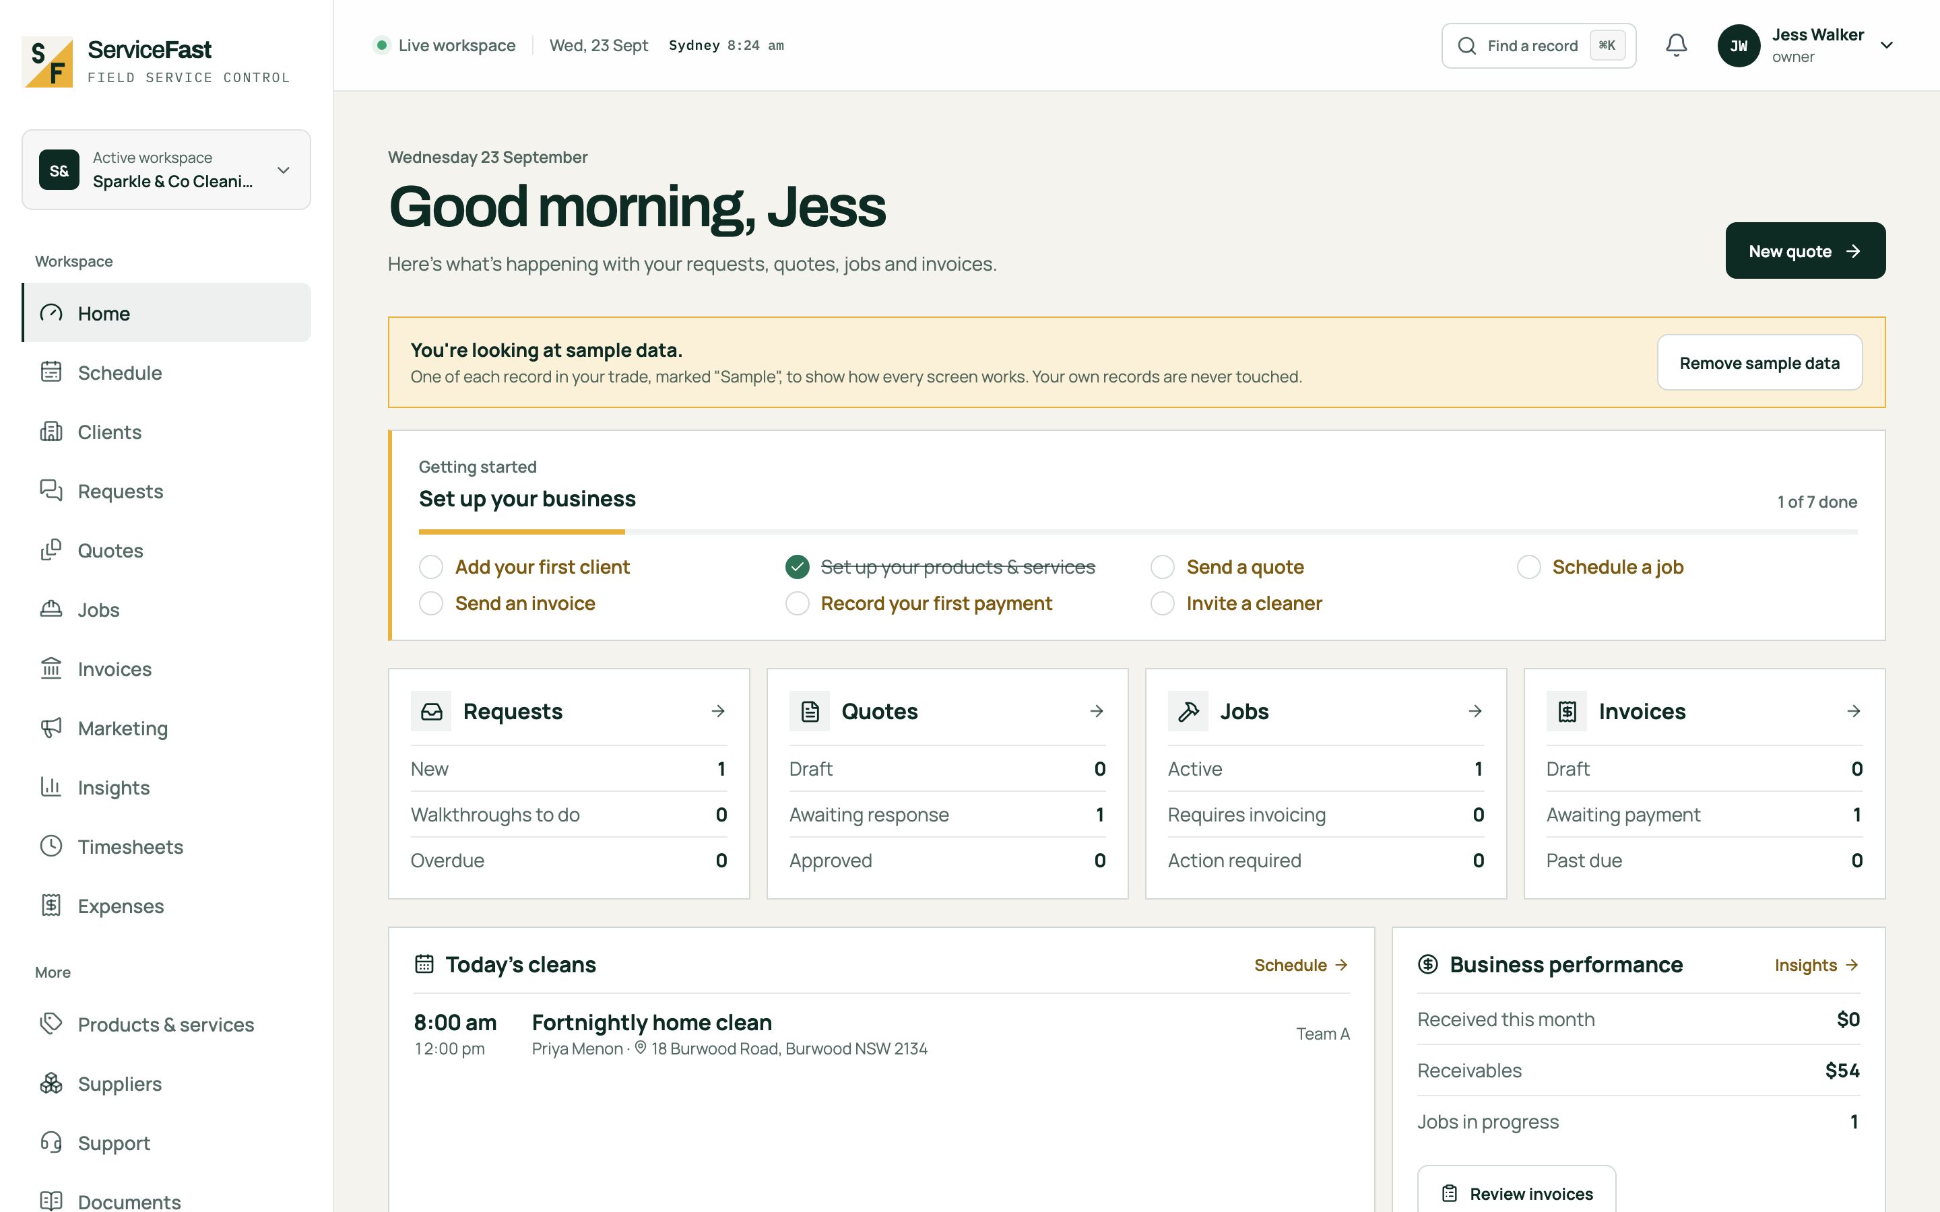The width and height of the screenshot is (1940, 1212).
Task: Click the Today's cleans calendar icon
Action: coord(424,964)
